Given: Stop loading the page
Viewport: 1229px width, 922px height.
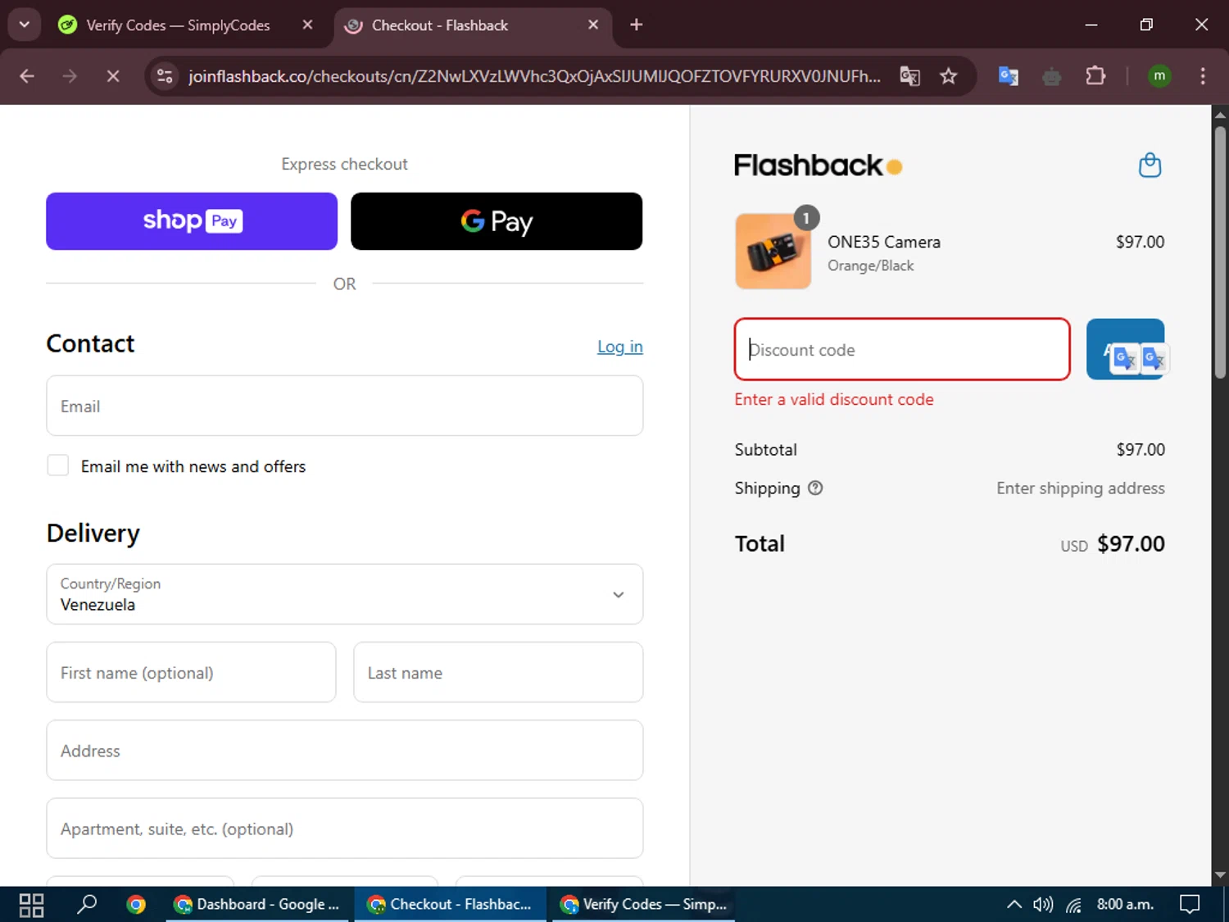Looking at the screenshot, I should tap(113, 76).
